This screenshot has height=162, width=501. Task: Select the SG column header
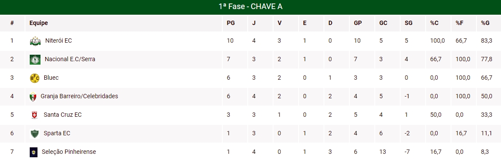tap(408, 23)
